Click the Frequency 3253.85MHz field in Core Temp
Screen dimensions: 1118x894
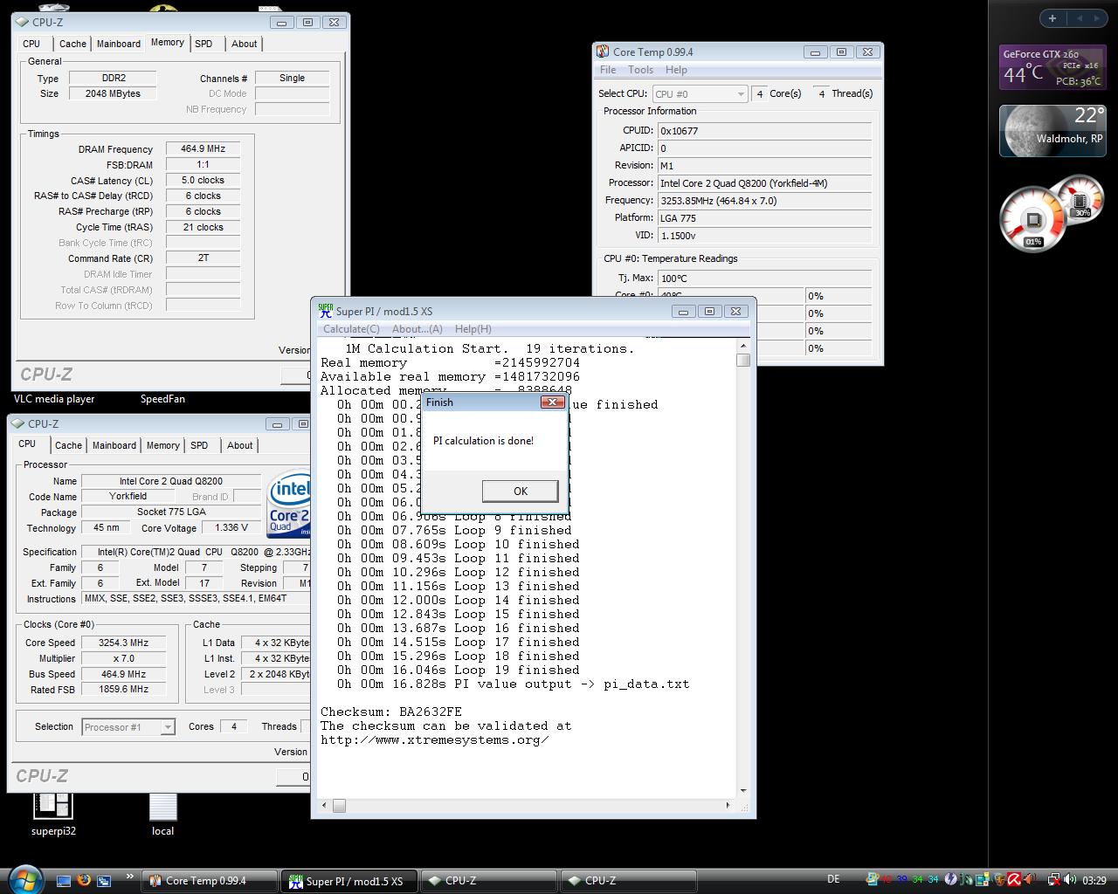[764, 201]
